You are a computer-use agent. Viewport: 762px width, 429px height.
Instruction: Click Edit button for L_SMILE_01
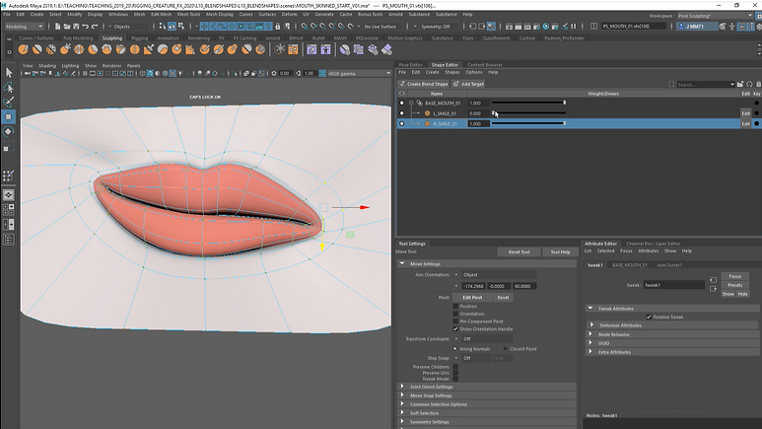pyautogui.click(x=745, y=113)
